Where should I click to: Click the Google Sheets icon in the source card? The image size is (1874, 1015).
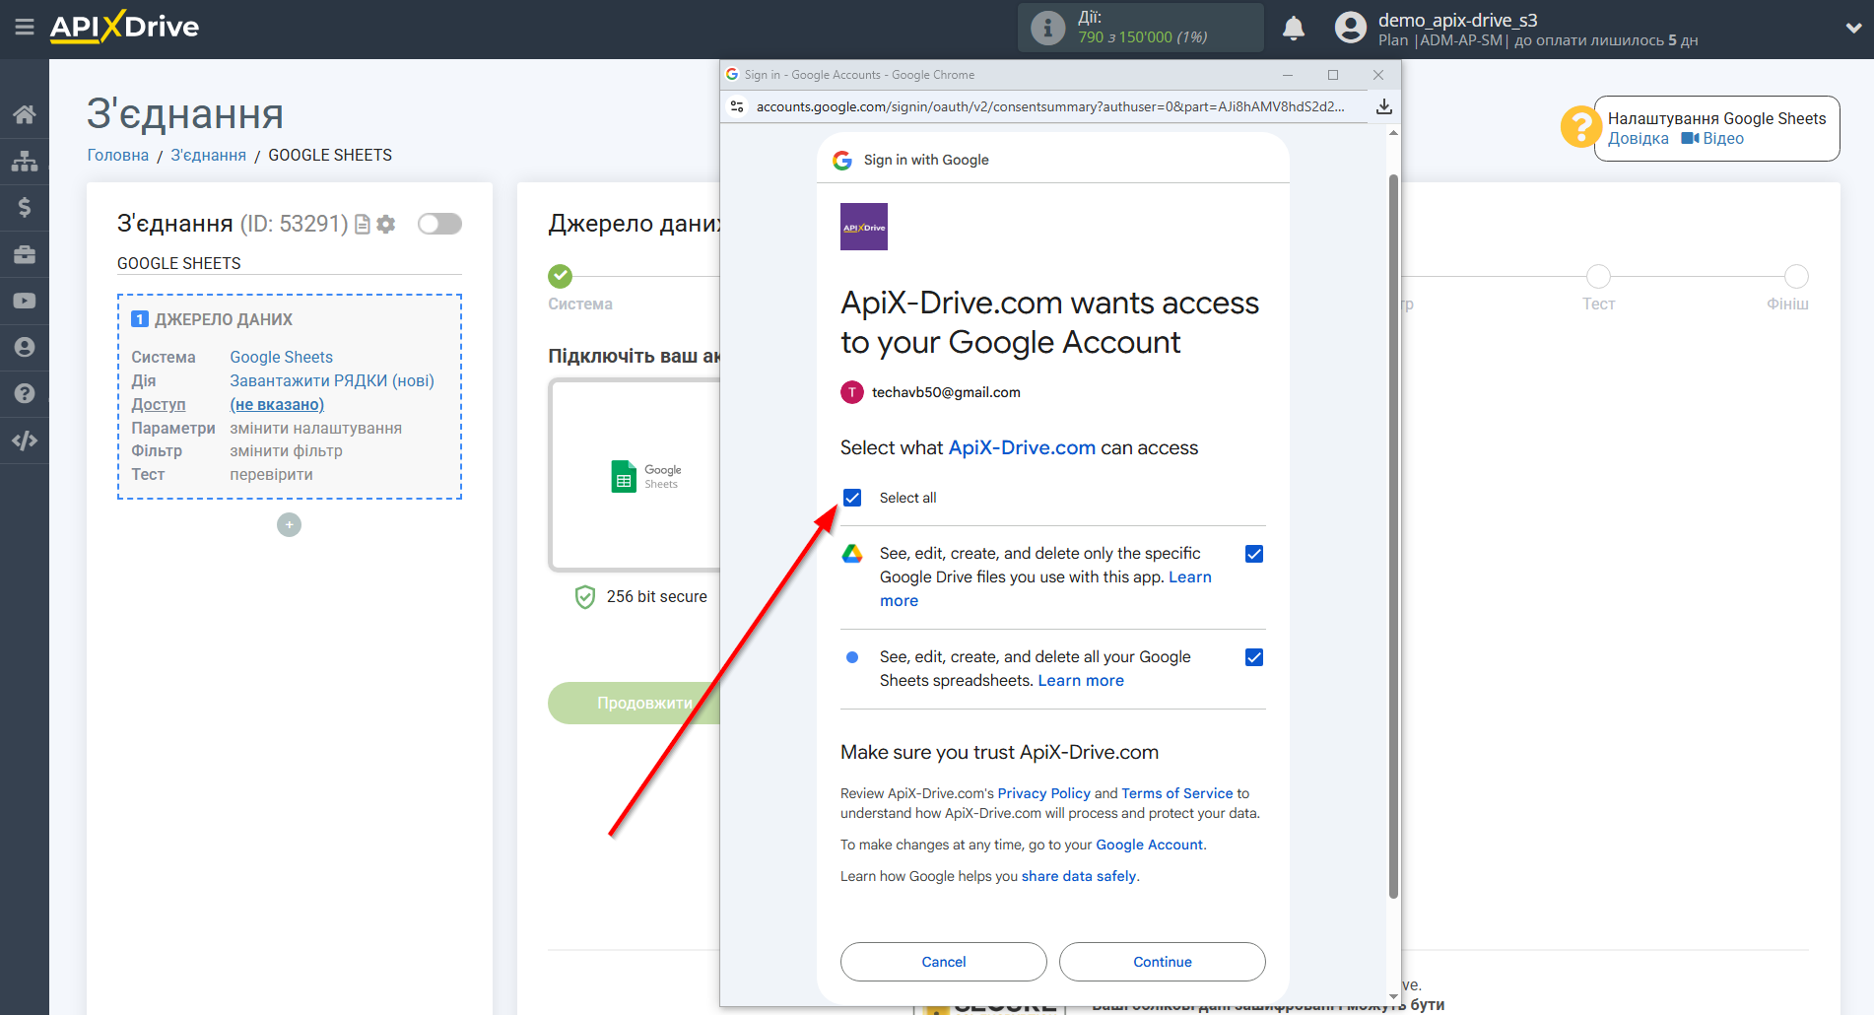[x=623, y=476]
